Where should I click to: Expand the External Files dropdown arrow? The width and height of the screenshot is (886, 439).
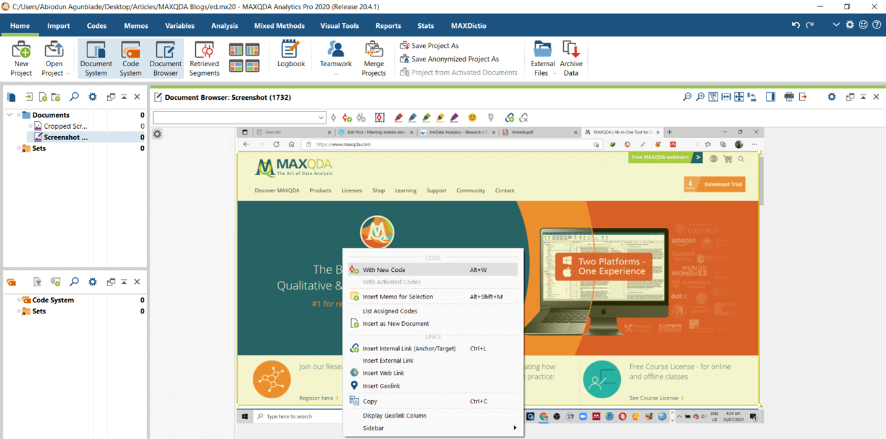coord(555,74)
